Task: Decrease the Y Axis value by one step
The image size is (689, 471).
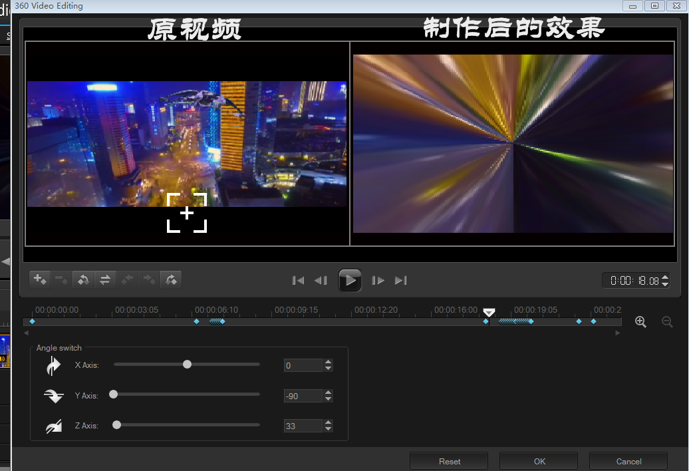Action: 328,399
